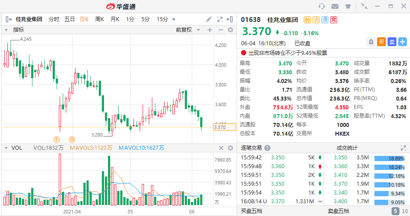
Task: Click the E earnings marker on chart
Action: [x=57, y=139]
